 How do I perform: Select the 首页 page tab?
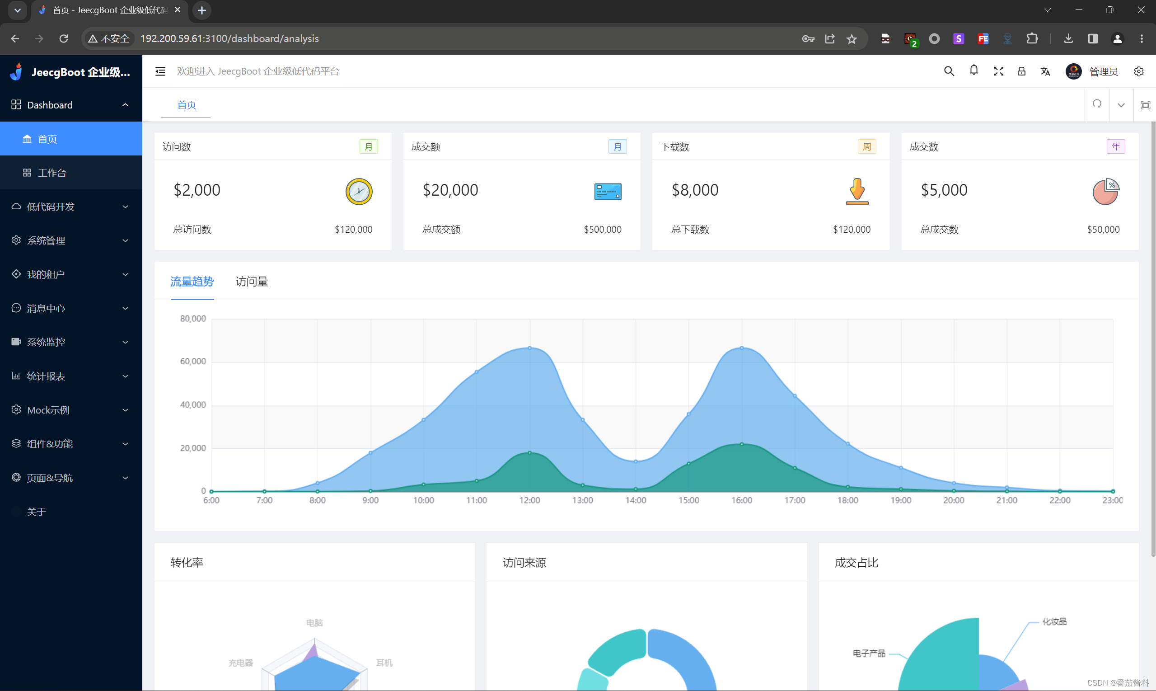[187, 105]
